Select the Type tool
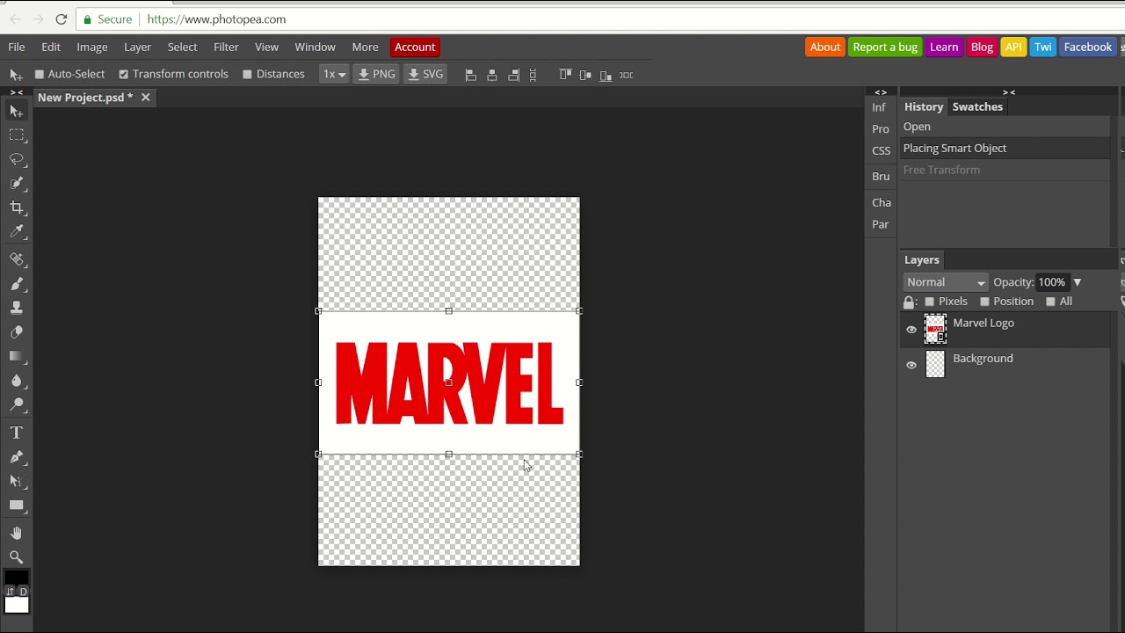 (16, 433)
